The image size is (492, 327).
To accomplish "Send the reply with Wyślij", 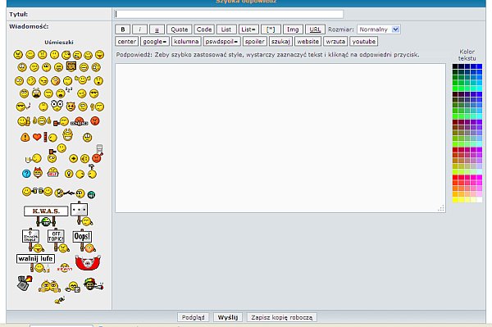I will pyautogui.click(x=228, y=317).
